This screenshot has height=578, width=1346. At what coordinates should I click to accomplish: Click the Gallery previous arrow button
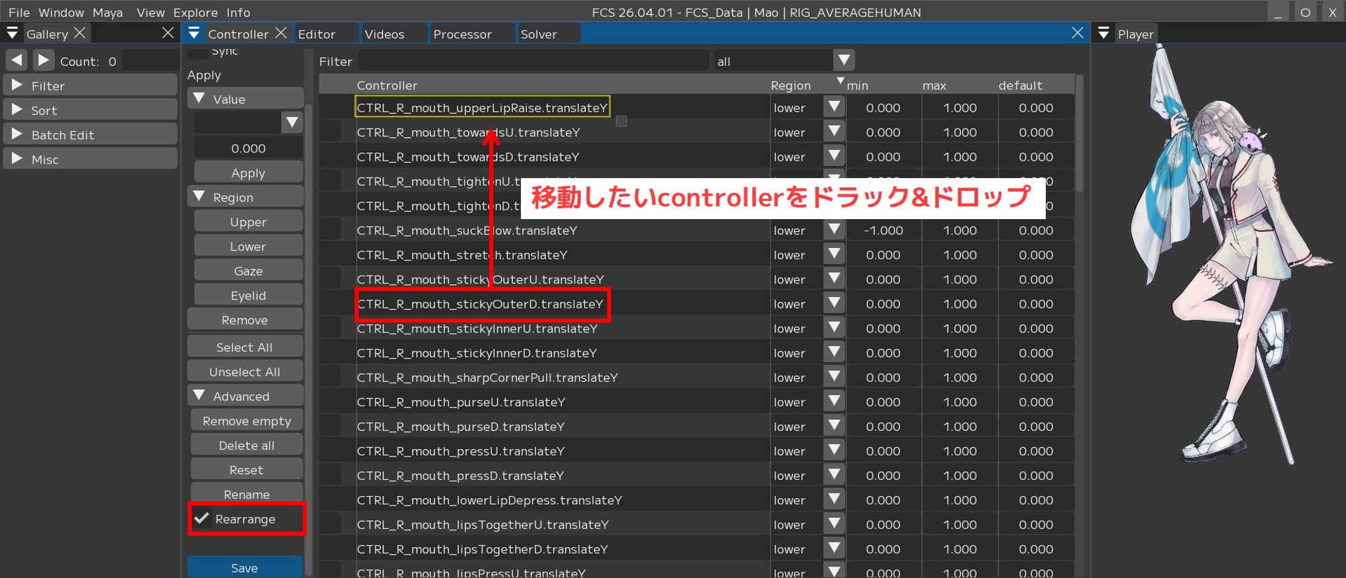[17, 60]
